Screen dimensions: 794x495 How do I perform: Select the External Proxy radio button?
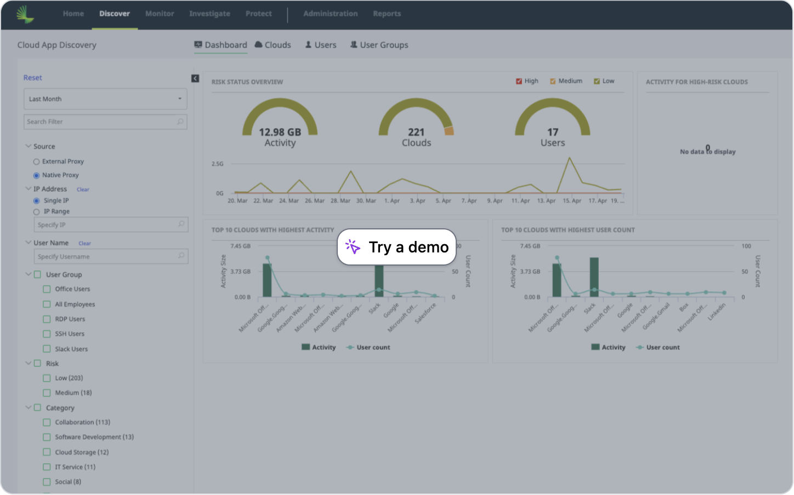click(x=36, y=161)
